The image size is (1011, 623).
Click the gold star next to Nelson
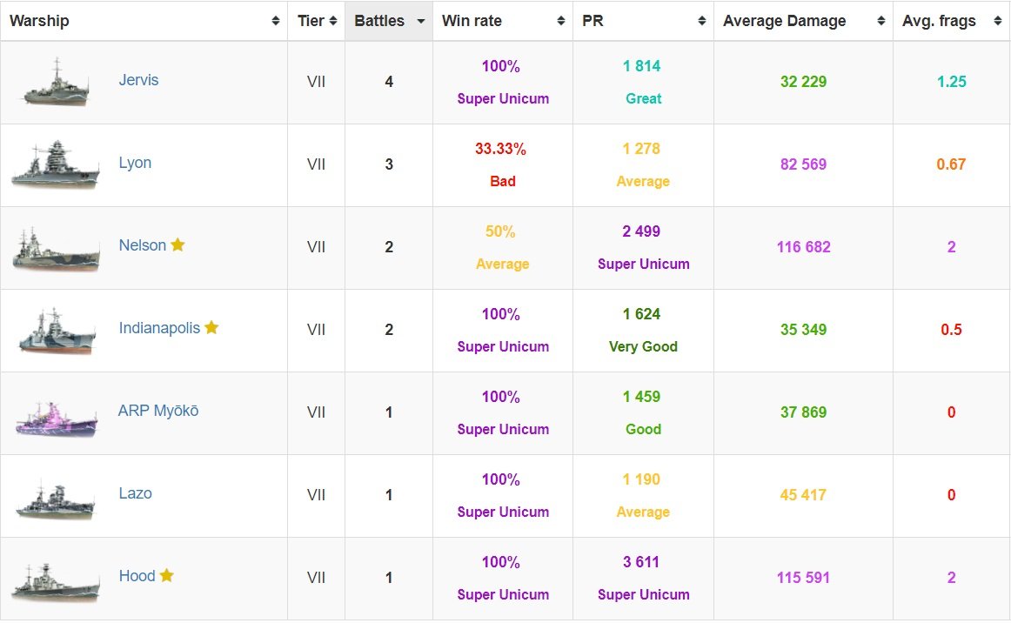(x=178, y=245)
